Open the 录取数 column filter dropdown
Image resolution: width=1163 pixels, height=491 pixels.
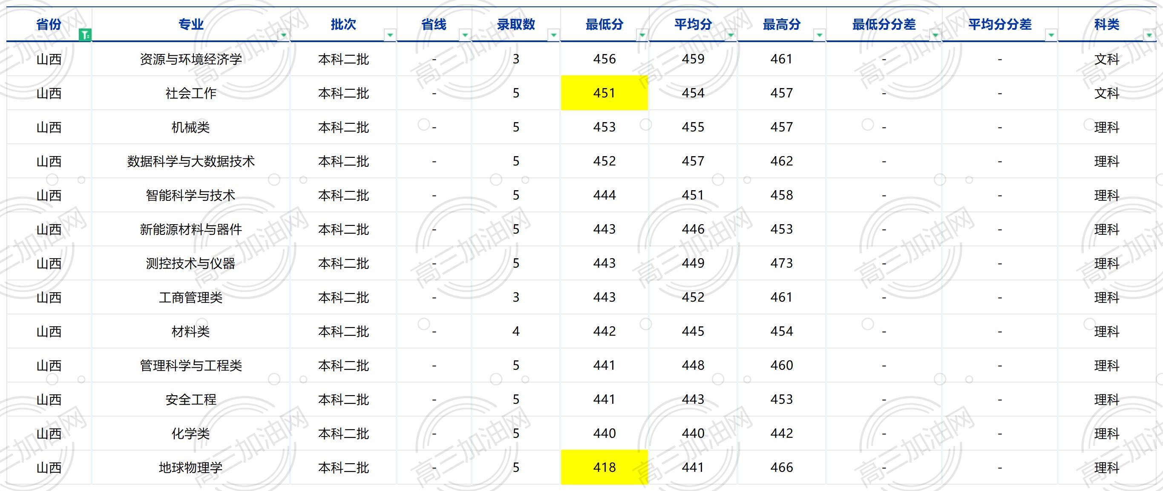[x=553, y=35]
